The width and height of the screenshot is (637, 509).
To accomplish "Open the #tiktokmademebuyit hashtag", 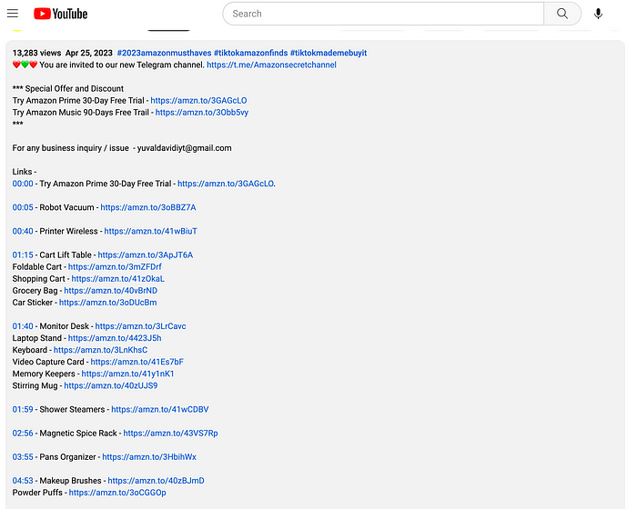I will click(x=329, y=53).
